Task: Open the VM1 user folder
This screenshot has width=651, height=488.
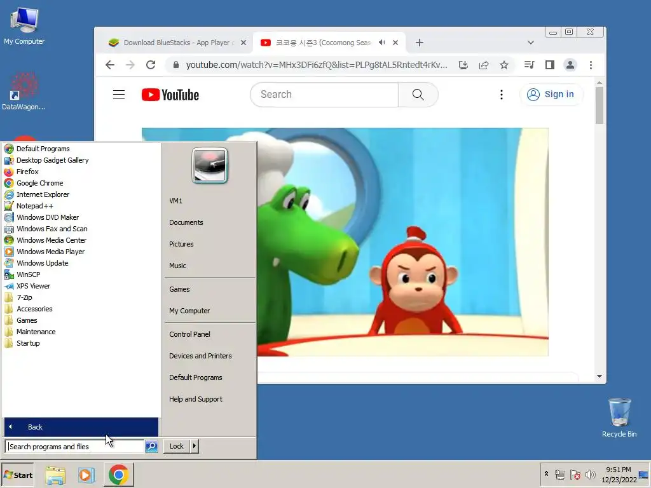Action: click(x=175, y=201)
